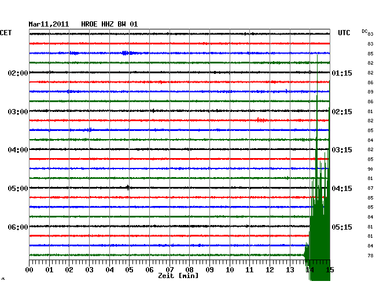This screenshot has height=285, width=376.
Task: Click the CET timezone label
Action: click(6, 33)
